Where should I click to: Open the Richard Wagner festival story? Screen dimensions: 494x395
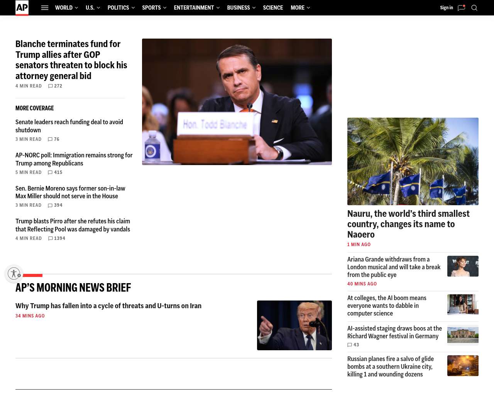click(394, 332)
